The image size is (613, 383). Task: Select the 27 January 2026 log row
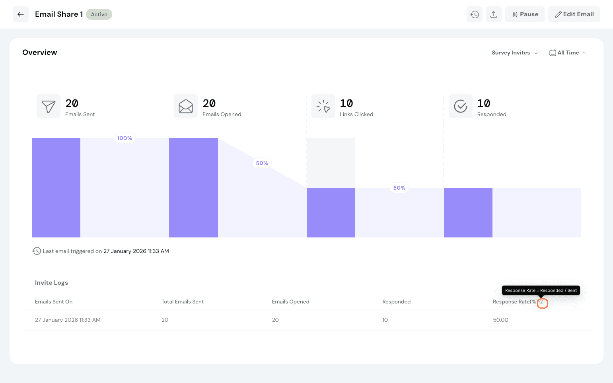68,320
